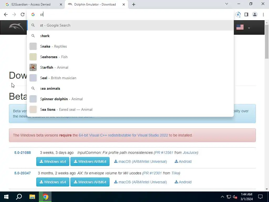Click the scrollbar down arrow
269x202 pixels.
[267, 189]
